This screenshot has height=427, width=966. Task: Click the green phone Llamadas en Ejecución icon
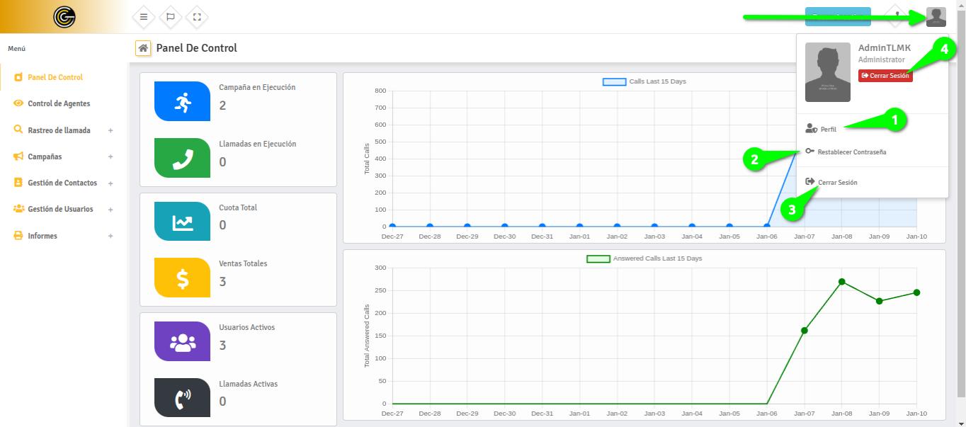(182, 158)
